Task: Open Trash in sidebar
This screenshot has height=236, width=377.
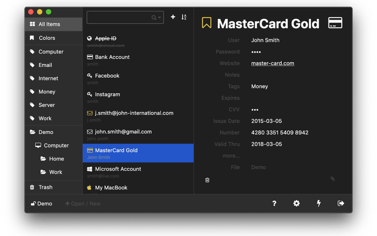Action: [54, 187]
